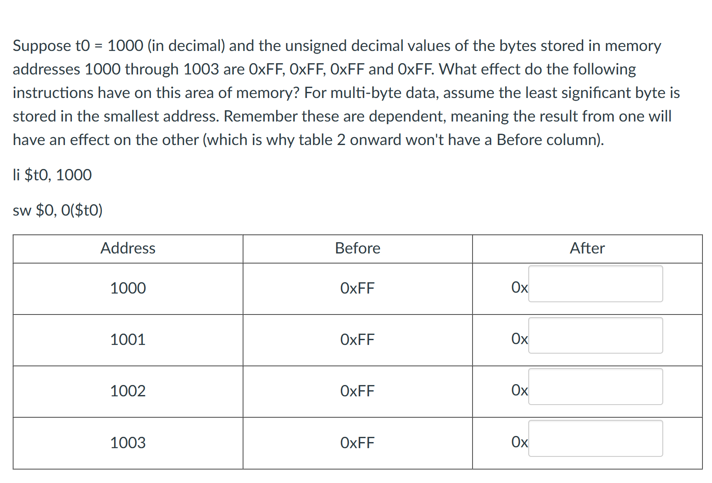Click the address cell labeled 1003
This screenshot has width=712, height=483.
point(128,442)
